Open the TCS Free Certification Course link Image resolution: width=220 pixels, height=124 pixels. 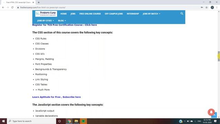tap(65, 25)
